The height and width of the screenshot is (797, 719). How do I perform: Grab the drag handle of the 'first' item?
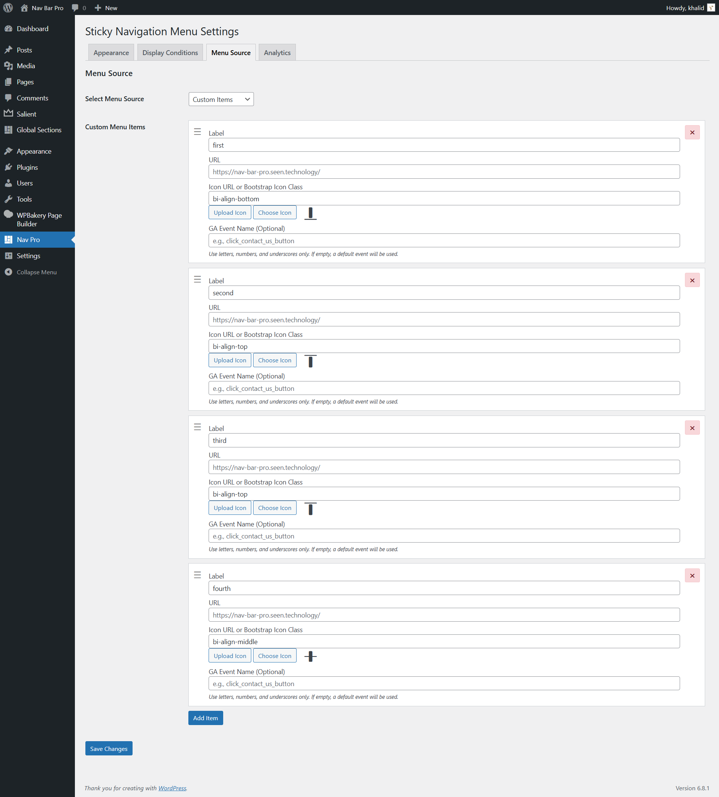[197, 132]
